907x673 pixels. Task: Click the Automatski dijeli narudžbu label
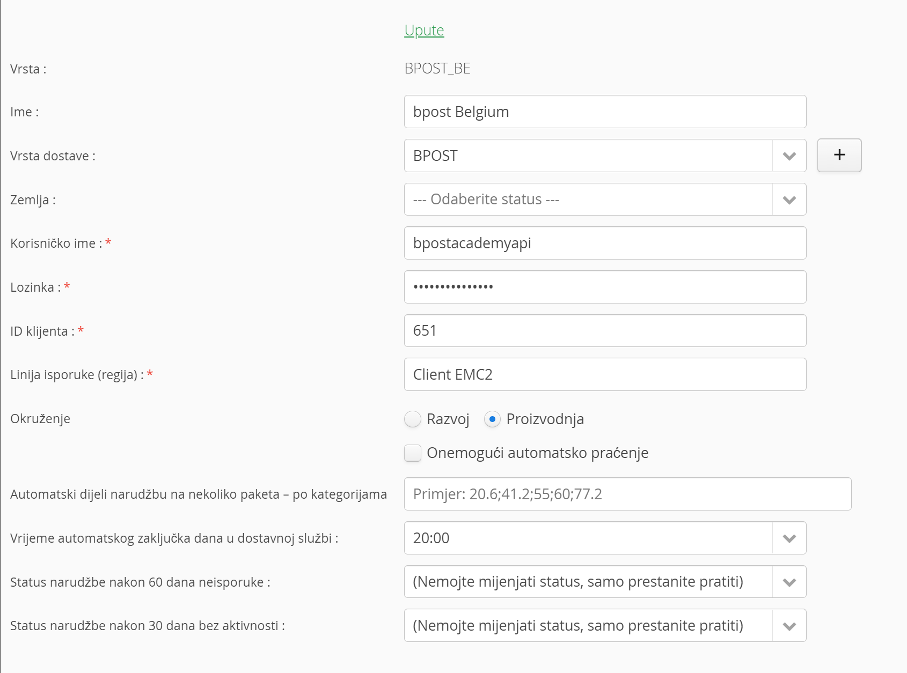199,494
